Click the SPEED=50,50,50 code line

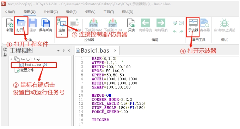tap(108, 75)
